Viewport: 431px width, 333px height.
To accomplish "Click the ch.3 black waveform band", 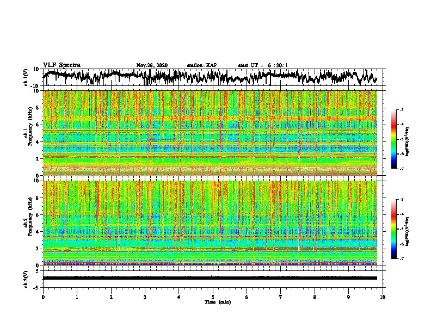I will (210, 278).
